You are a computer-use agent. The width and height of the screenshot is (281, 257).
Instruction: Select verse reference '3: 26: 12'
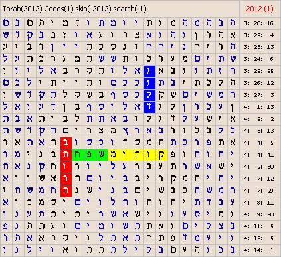coord(259,83)
